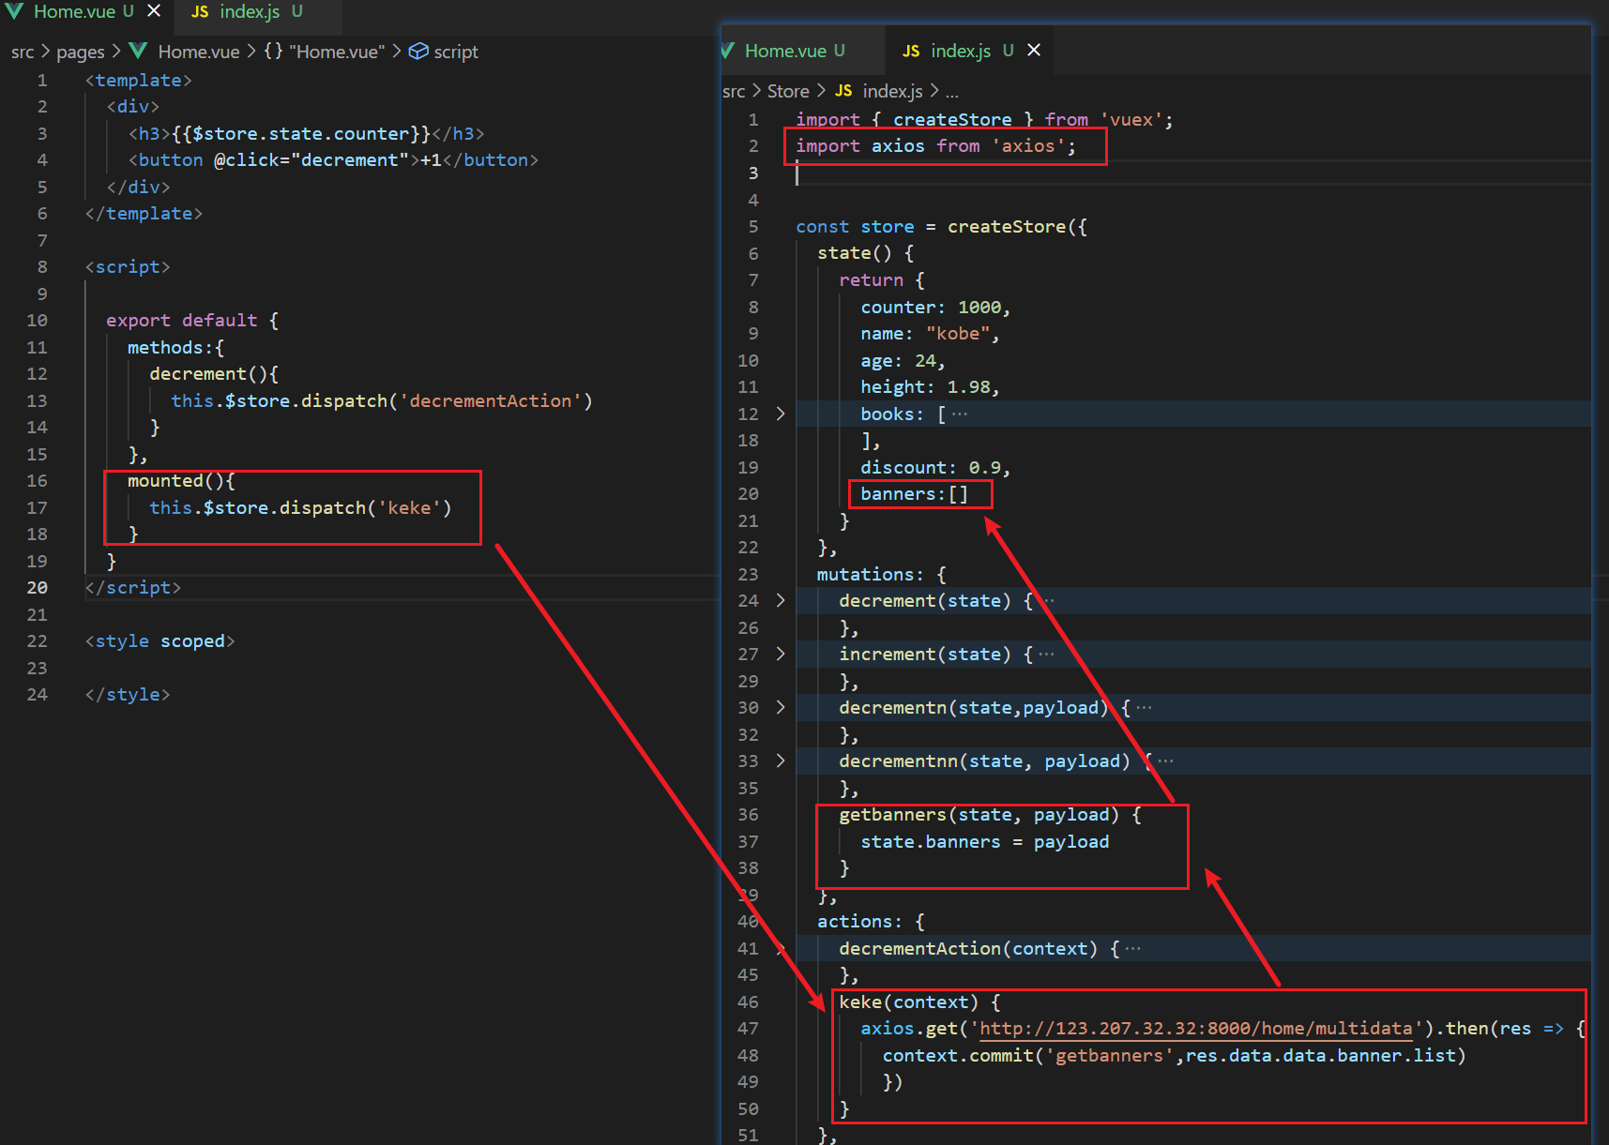The image size is (1609, 1145).
Task: Click 'counter: 1000,' in state
Action: click(935, 307)
